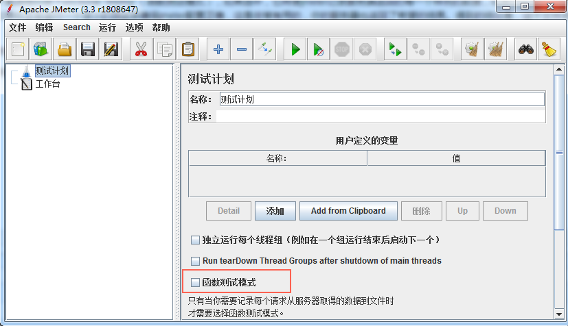This screenshot has width=568, height=326.
Task: Click the Detail button
Action: 229,211
